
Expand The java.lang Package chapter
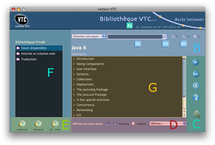coord(74,89)
